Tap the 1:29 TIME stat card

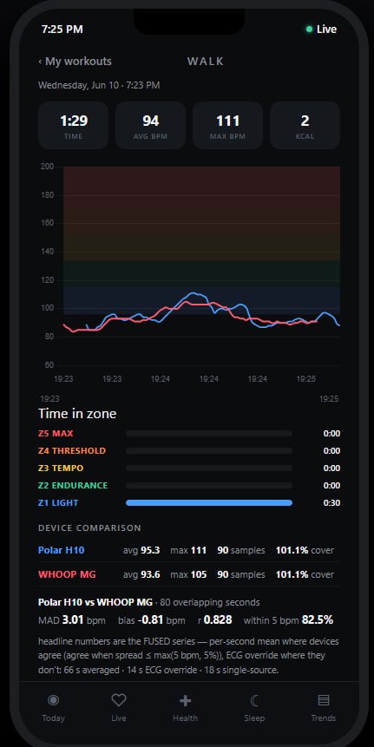(74, 125)
